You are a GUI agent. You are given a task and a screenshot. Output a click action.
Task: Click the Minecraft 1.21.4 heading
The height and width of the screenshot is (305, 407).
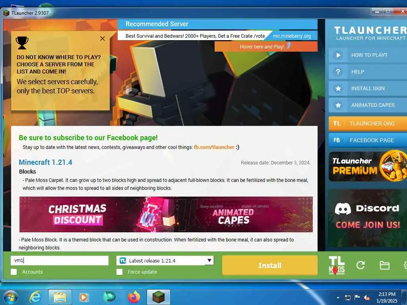[45, 162]
